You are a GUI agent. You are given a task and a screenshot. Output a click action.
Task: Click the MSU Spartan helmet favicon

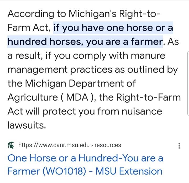[11, 145]
